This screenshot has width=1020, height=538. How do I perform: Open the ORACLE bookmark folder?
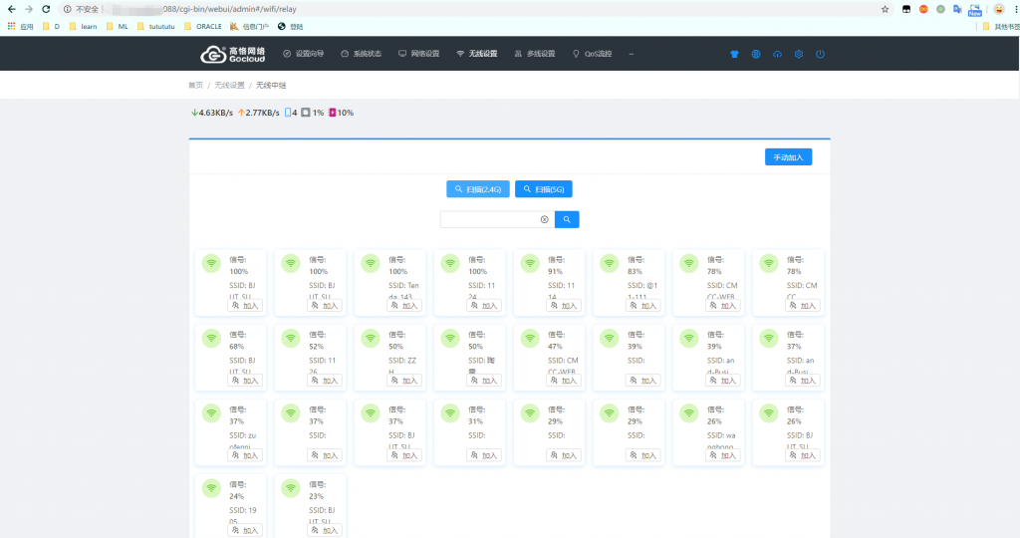(x=203, y=27)
